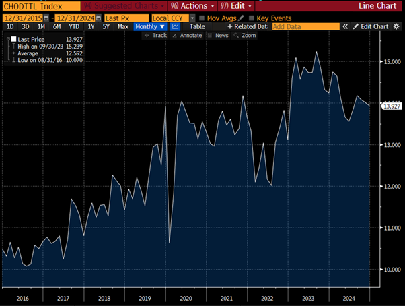Open the end date calendar picker
405x306 pixels.
coord(100,17)
